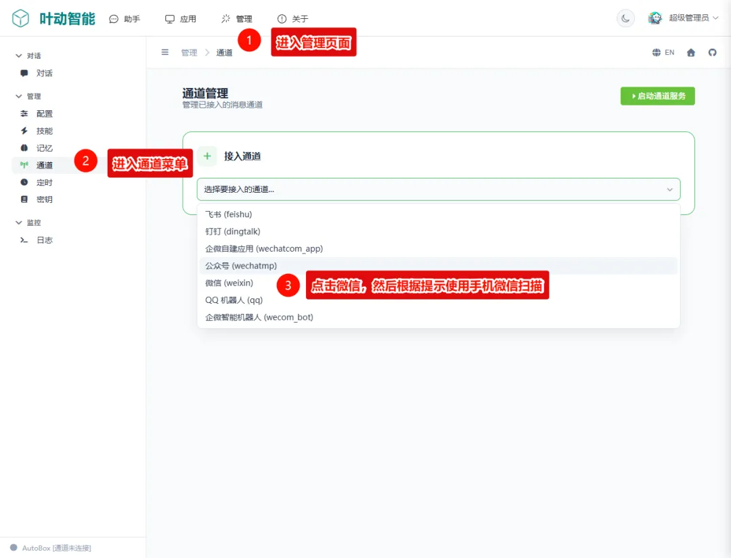Collapse the 监控 sidebar group
Image resolution: width=731 pixels, height=558 pixels.
coord(28,223)
